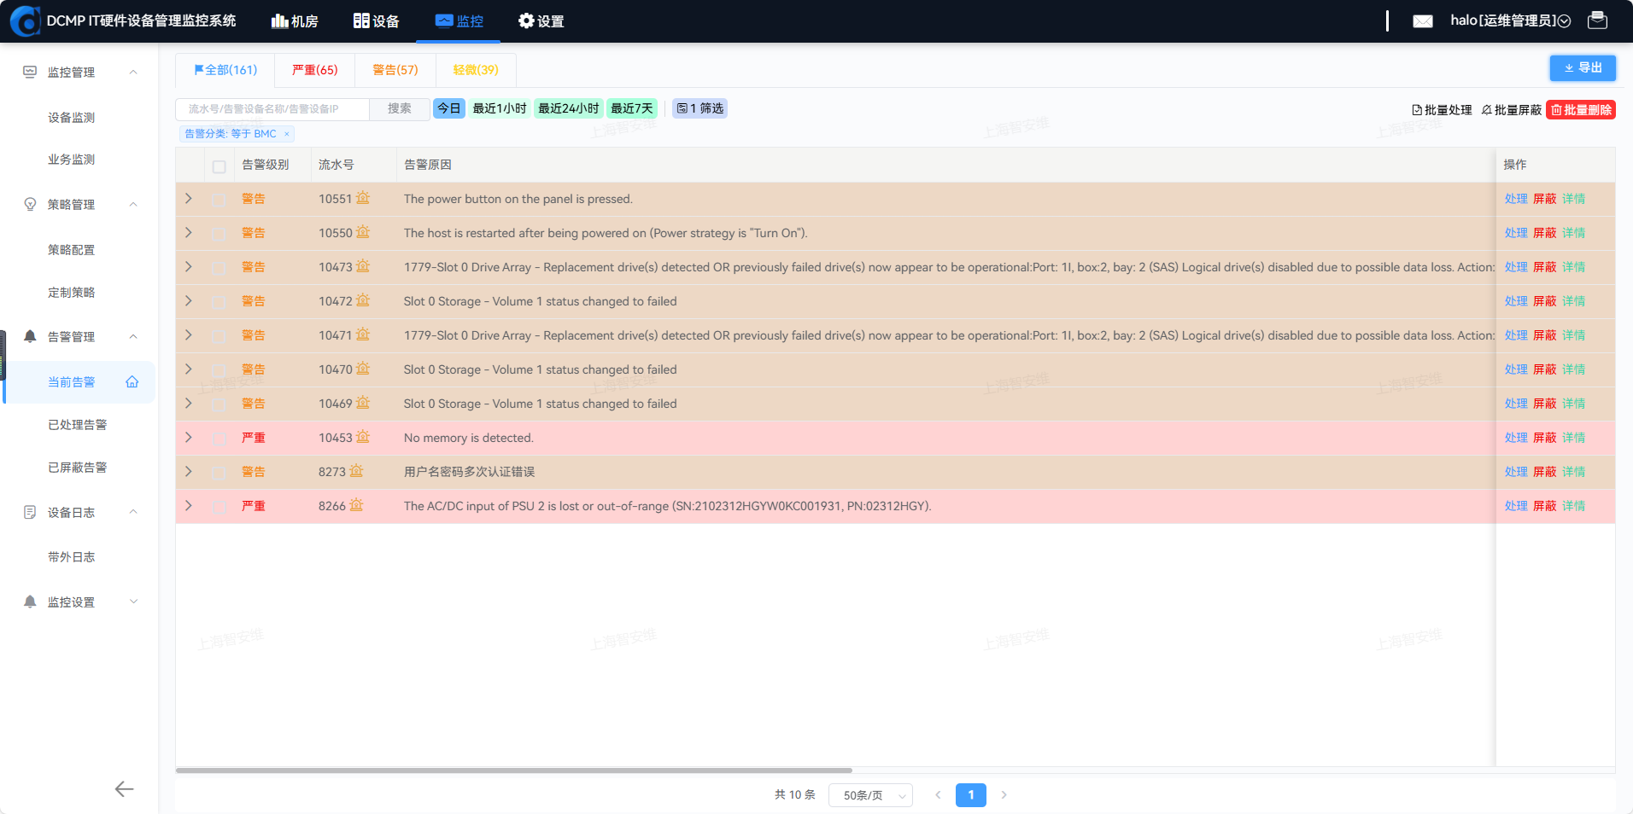1633x814 pixels.
Task: Toggle the select-all checkbox in table header
Action: pos(219,166)
